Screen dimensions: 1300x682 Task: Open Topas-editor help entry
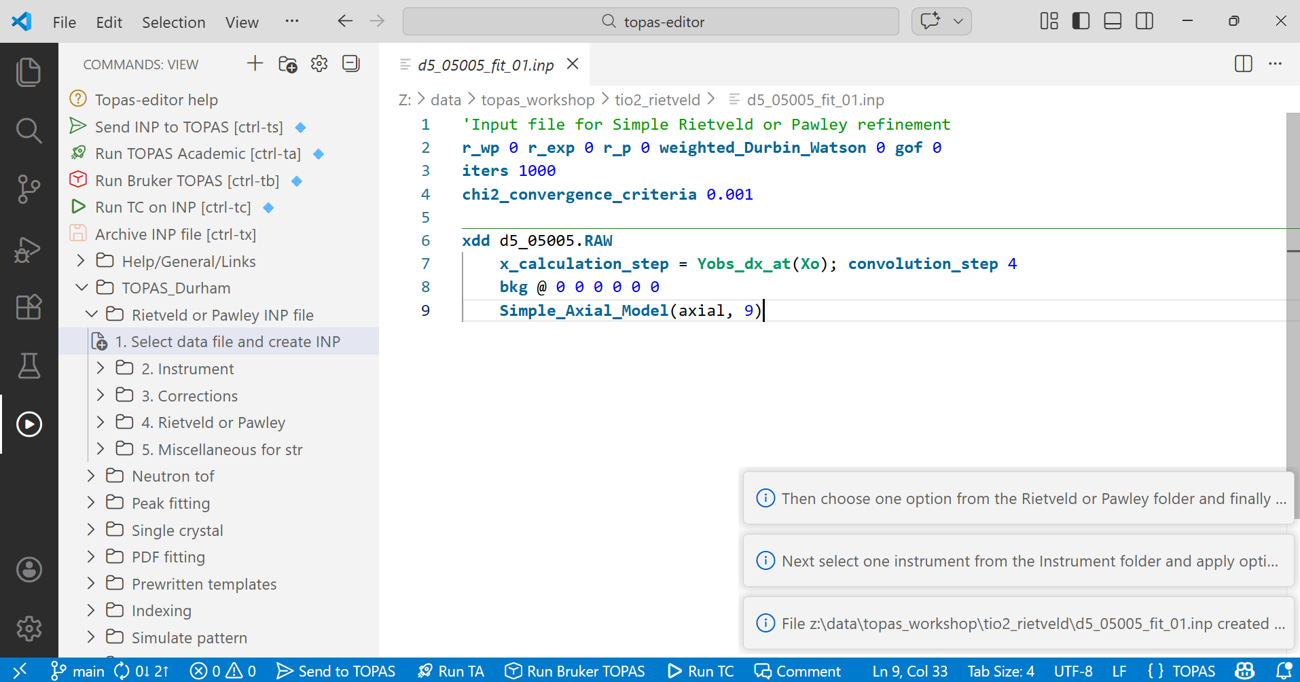(x=156, y=100)
